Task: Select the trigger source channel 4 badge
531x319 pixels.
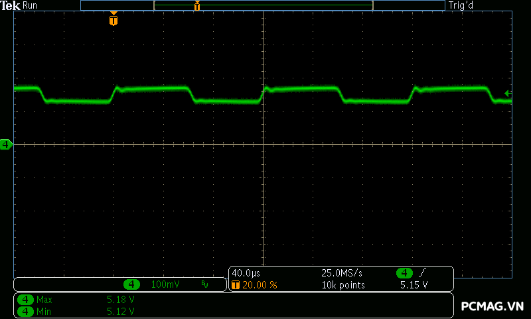Action: pyautogui.click(x=405, y=273)
